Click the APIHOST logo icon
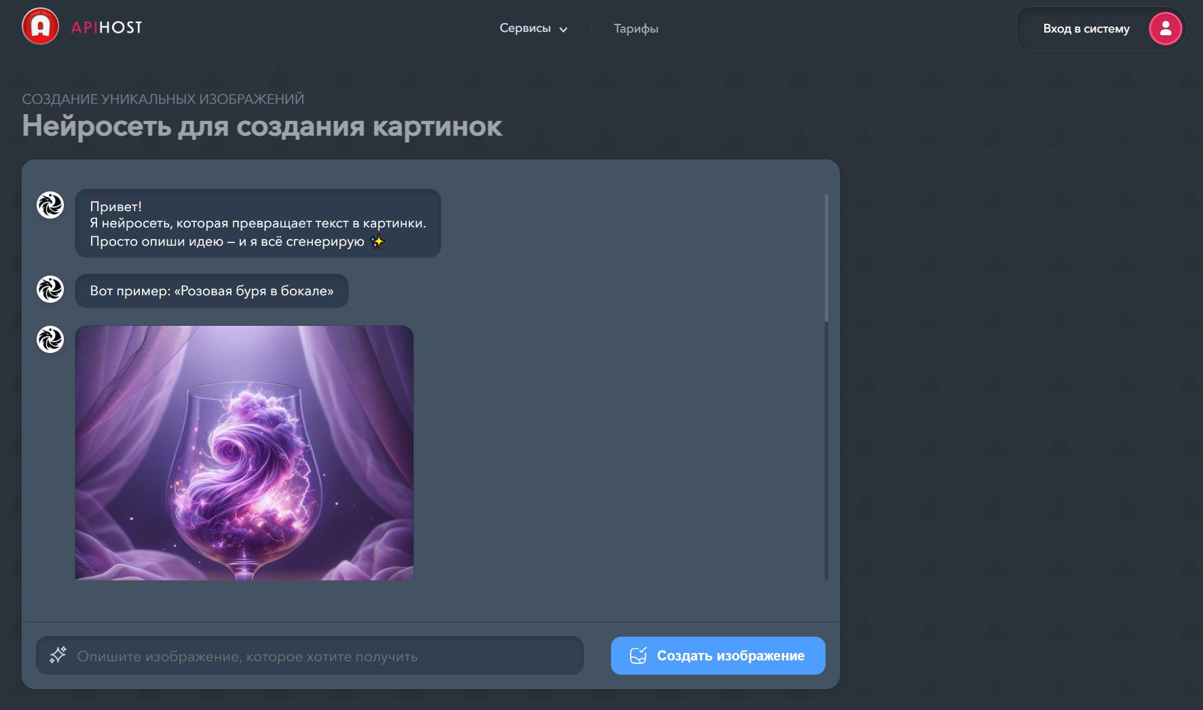The height and width of the screenshot is (710, 1203). pos(39,28)
